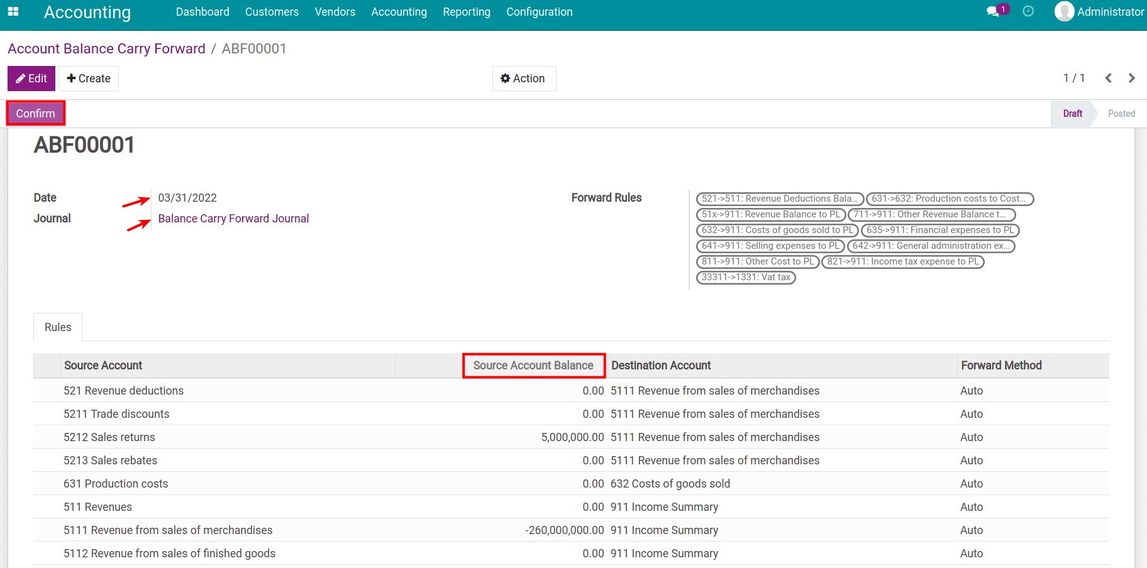Viewport: 1147px width, 568px height.
Task: Open the conversations chat icon
Action: (x=993, y=11)
